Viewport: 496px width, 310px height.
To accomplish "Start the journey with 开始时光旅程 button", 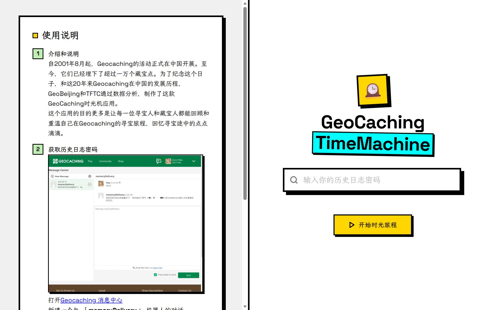I will coord(373,225).
